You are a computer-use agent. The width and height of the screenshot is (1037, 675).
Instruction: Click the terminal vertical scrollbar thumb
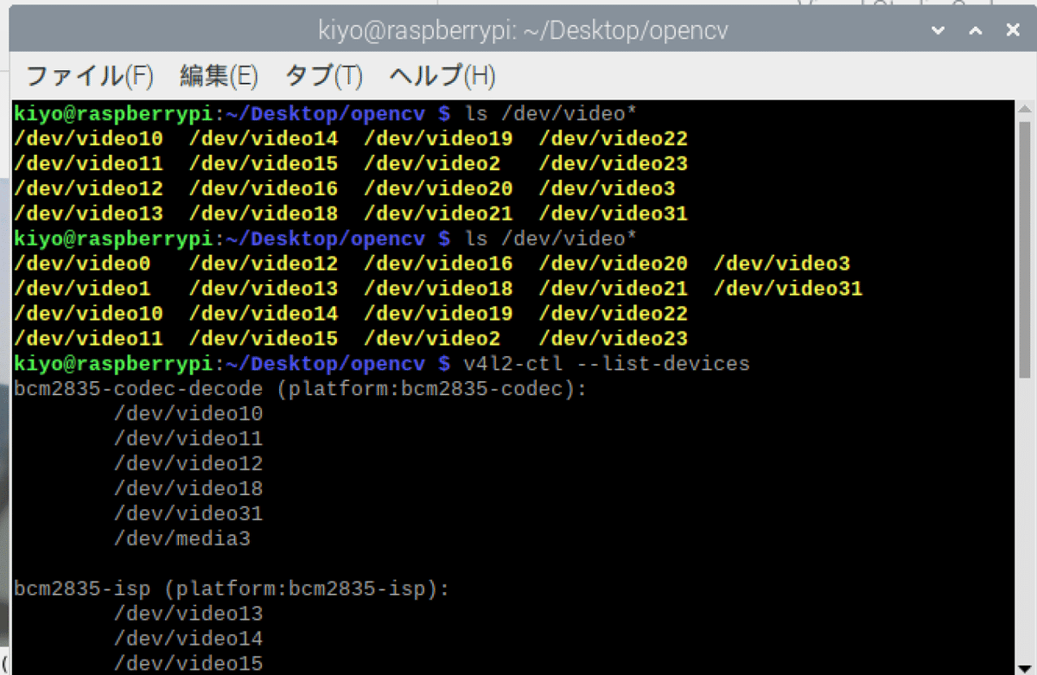coord(1023,249)
